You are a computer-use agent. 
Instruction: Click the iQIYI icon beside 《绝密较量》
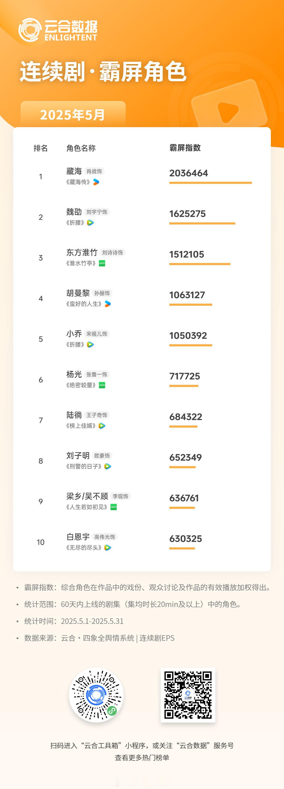click(x=102, y=385)
